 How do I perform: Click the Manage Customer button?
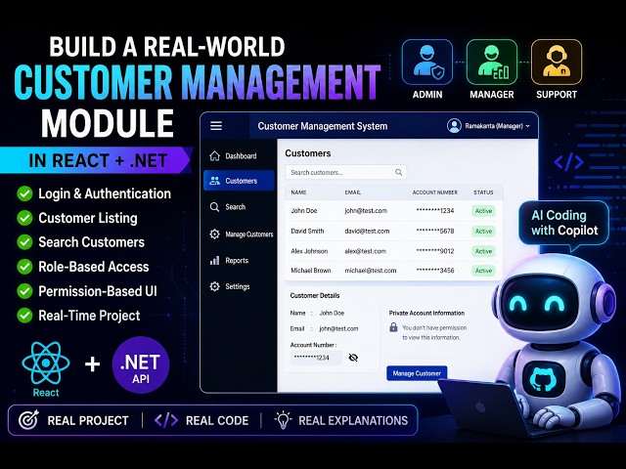pyautogui.click(x=417, y=373)
